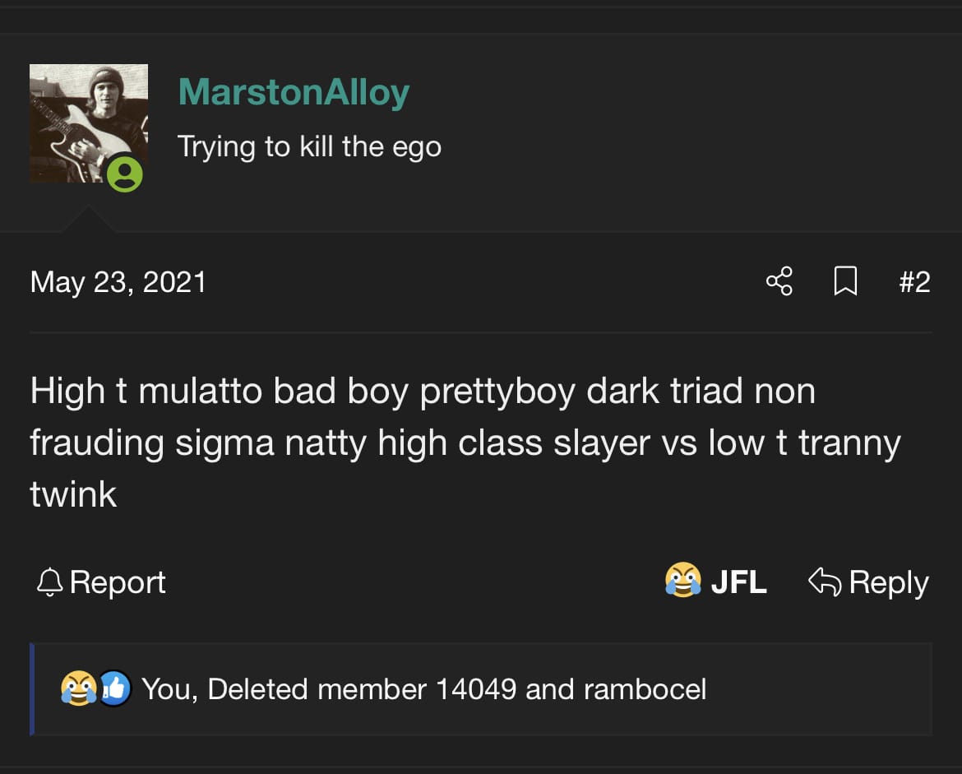Open 'Deleted member 14049' in reactions list
Viewport: 962px width, 774px height.
(362, 689)
